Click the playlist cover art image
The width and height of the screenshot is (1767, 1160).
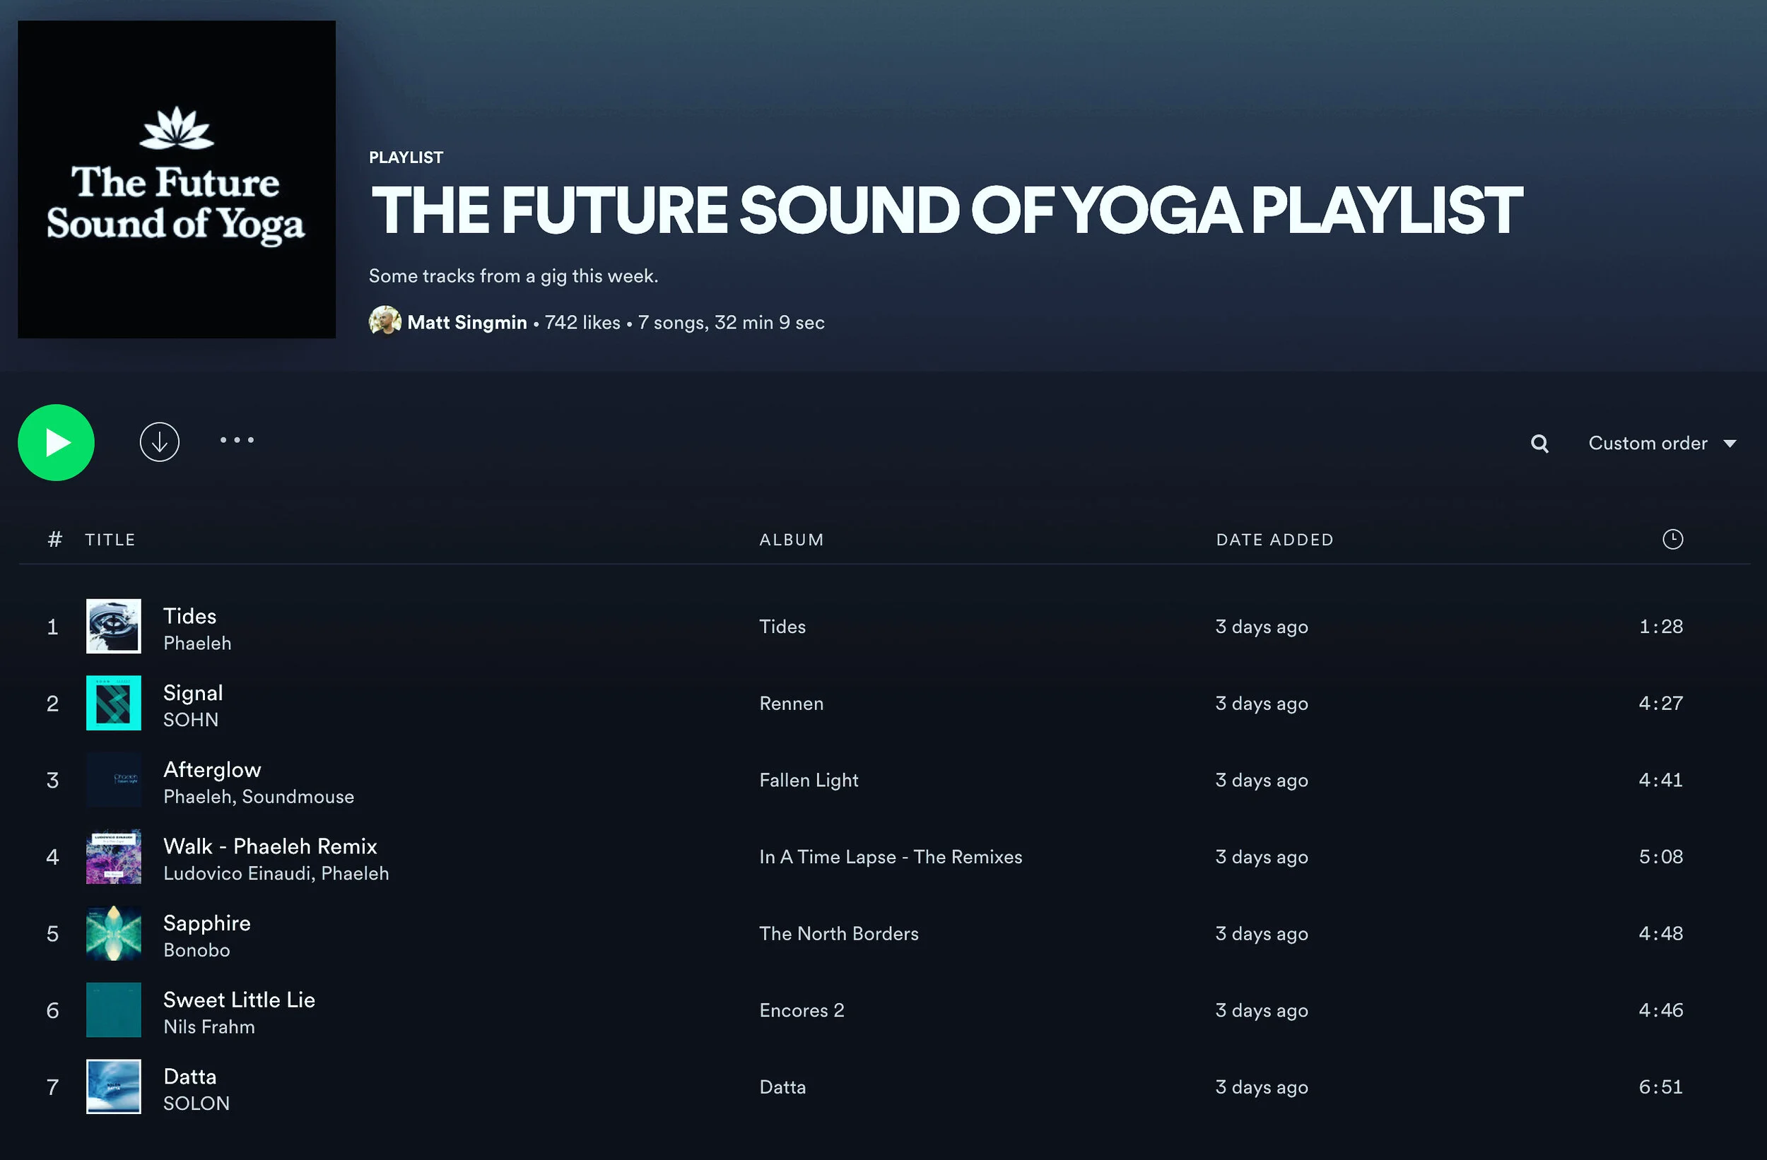[x=177, y=179]
